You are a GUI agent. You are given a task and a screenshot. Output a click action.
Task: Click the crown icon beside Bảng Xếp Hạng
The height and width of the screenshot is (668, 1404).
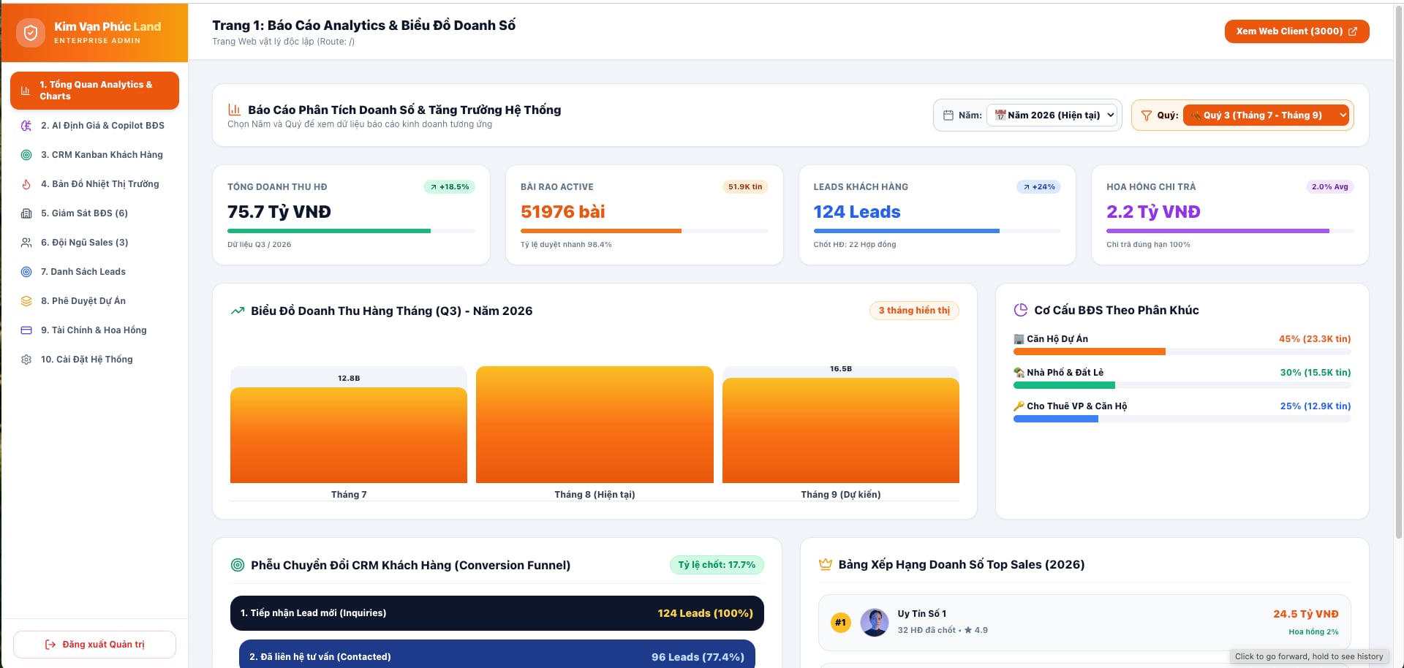[826, 564]
